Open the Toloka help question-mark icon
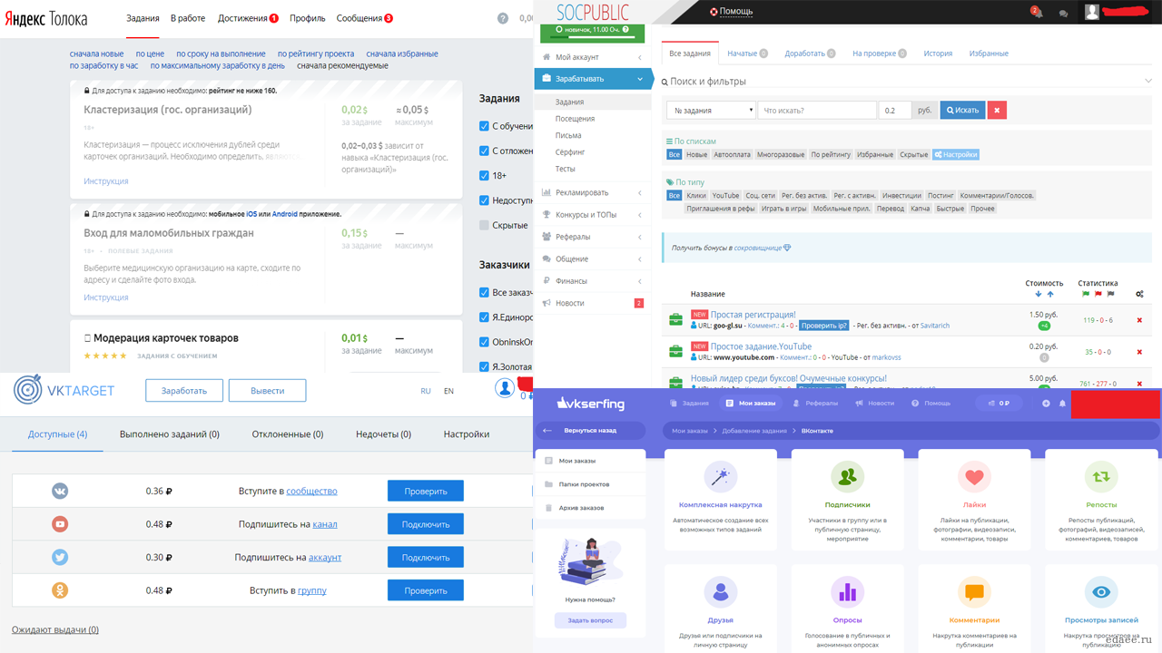 (x=503, y=18)
